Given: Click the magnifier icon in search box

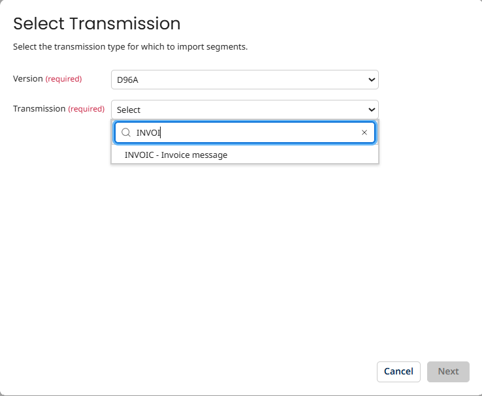Looking at the screenshot, I should pyautogui.click(x=126, y=132).
